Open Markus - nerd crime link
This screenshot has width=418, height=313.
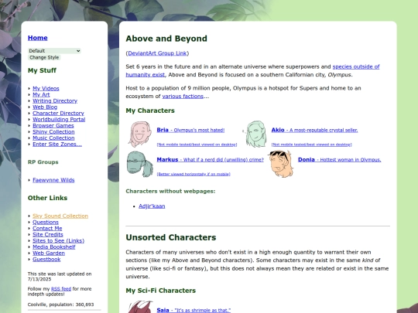click(x=210, y=160)
